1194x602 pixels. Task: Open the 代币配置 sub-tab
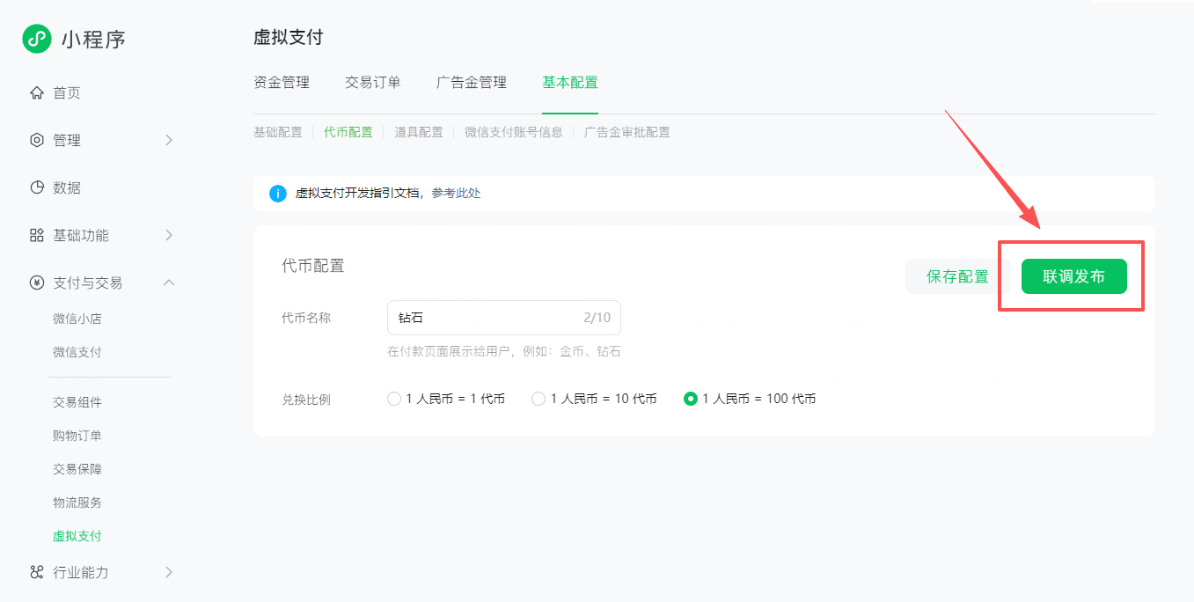[x=348, y=133]
